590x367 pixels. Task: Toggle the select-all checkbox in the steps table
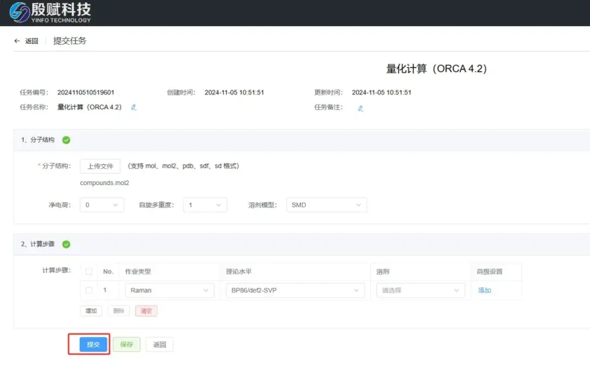(x=90, y=271)
